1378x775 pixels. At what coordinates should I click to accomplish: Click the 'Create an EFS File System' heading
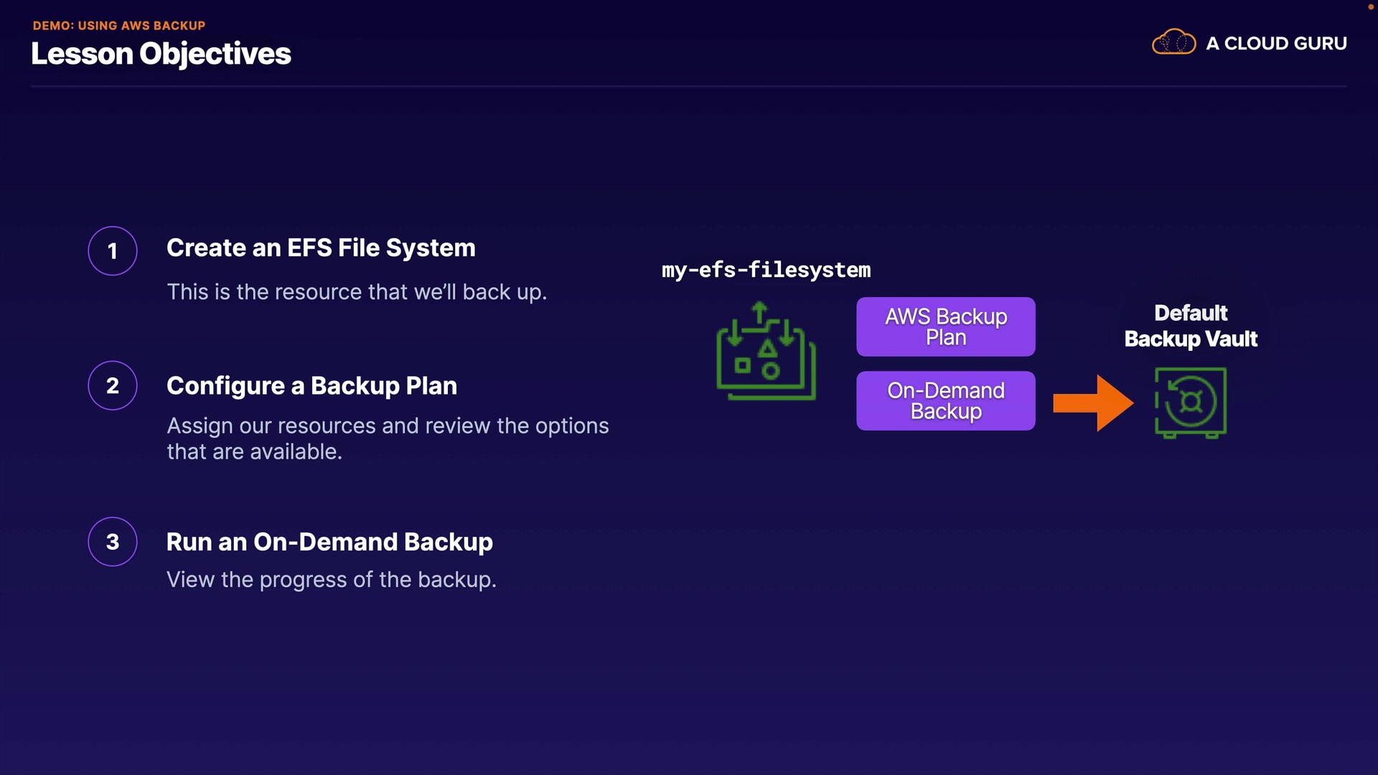click(321, 248)
